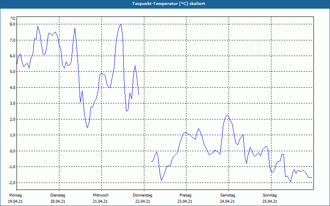
Task: Click the 2,0 axis value
Action: coord(13,119)
